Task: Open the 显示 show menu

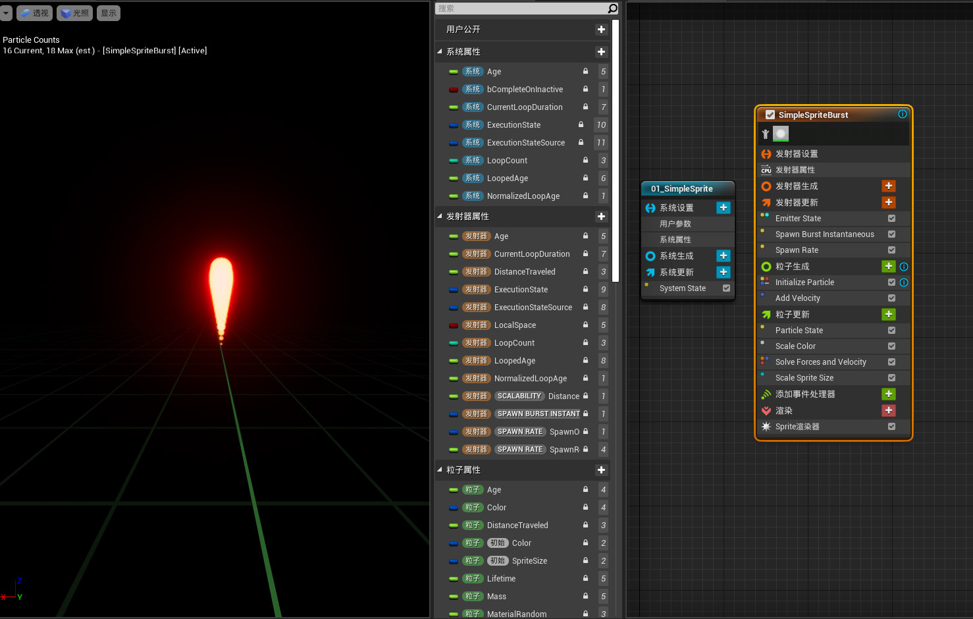Action: 108,13
